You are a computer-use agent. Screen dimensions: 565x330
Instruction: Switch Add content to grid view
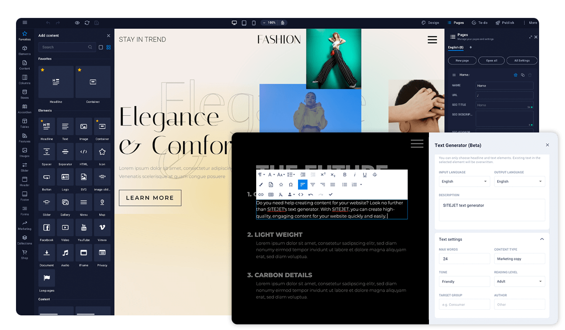pos(109,47)
